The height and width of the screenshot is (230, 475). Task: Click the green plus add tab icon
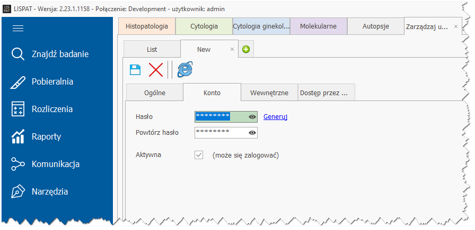pos(246,50)
